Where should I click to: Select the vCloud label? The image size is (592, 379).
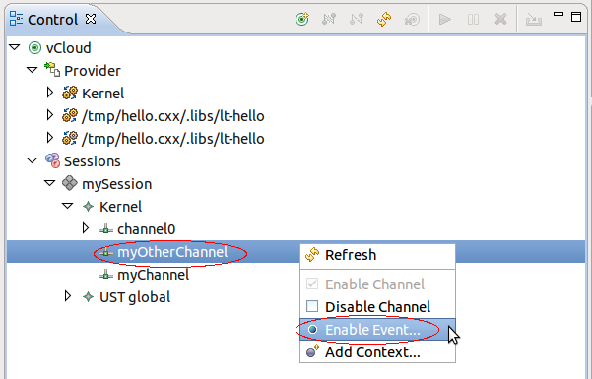(69, 48)
